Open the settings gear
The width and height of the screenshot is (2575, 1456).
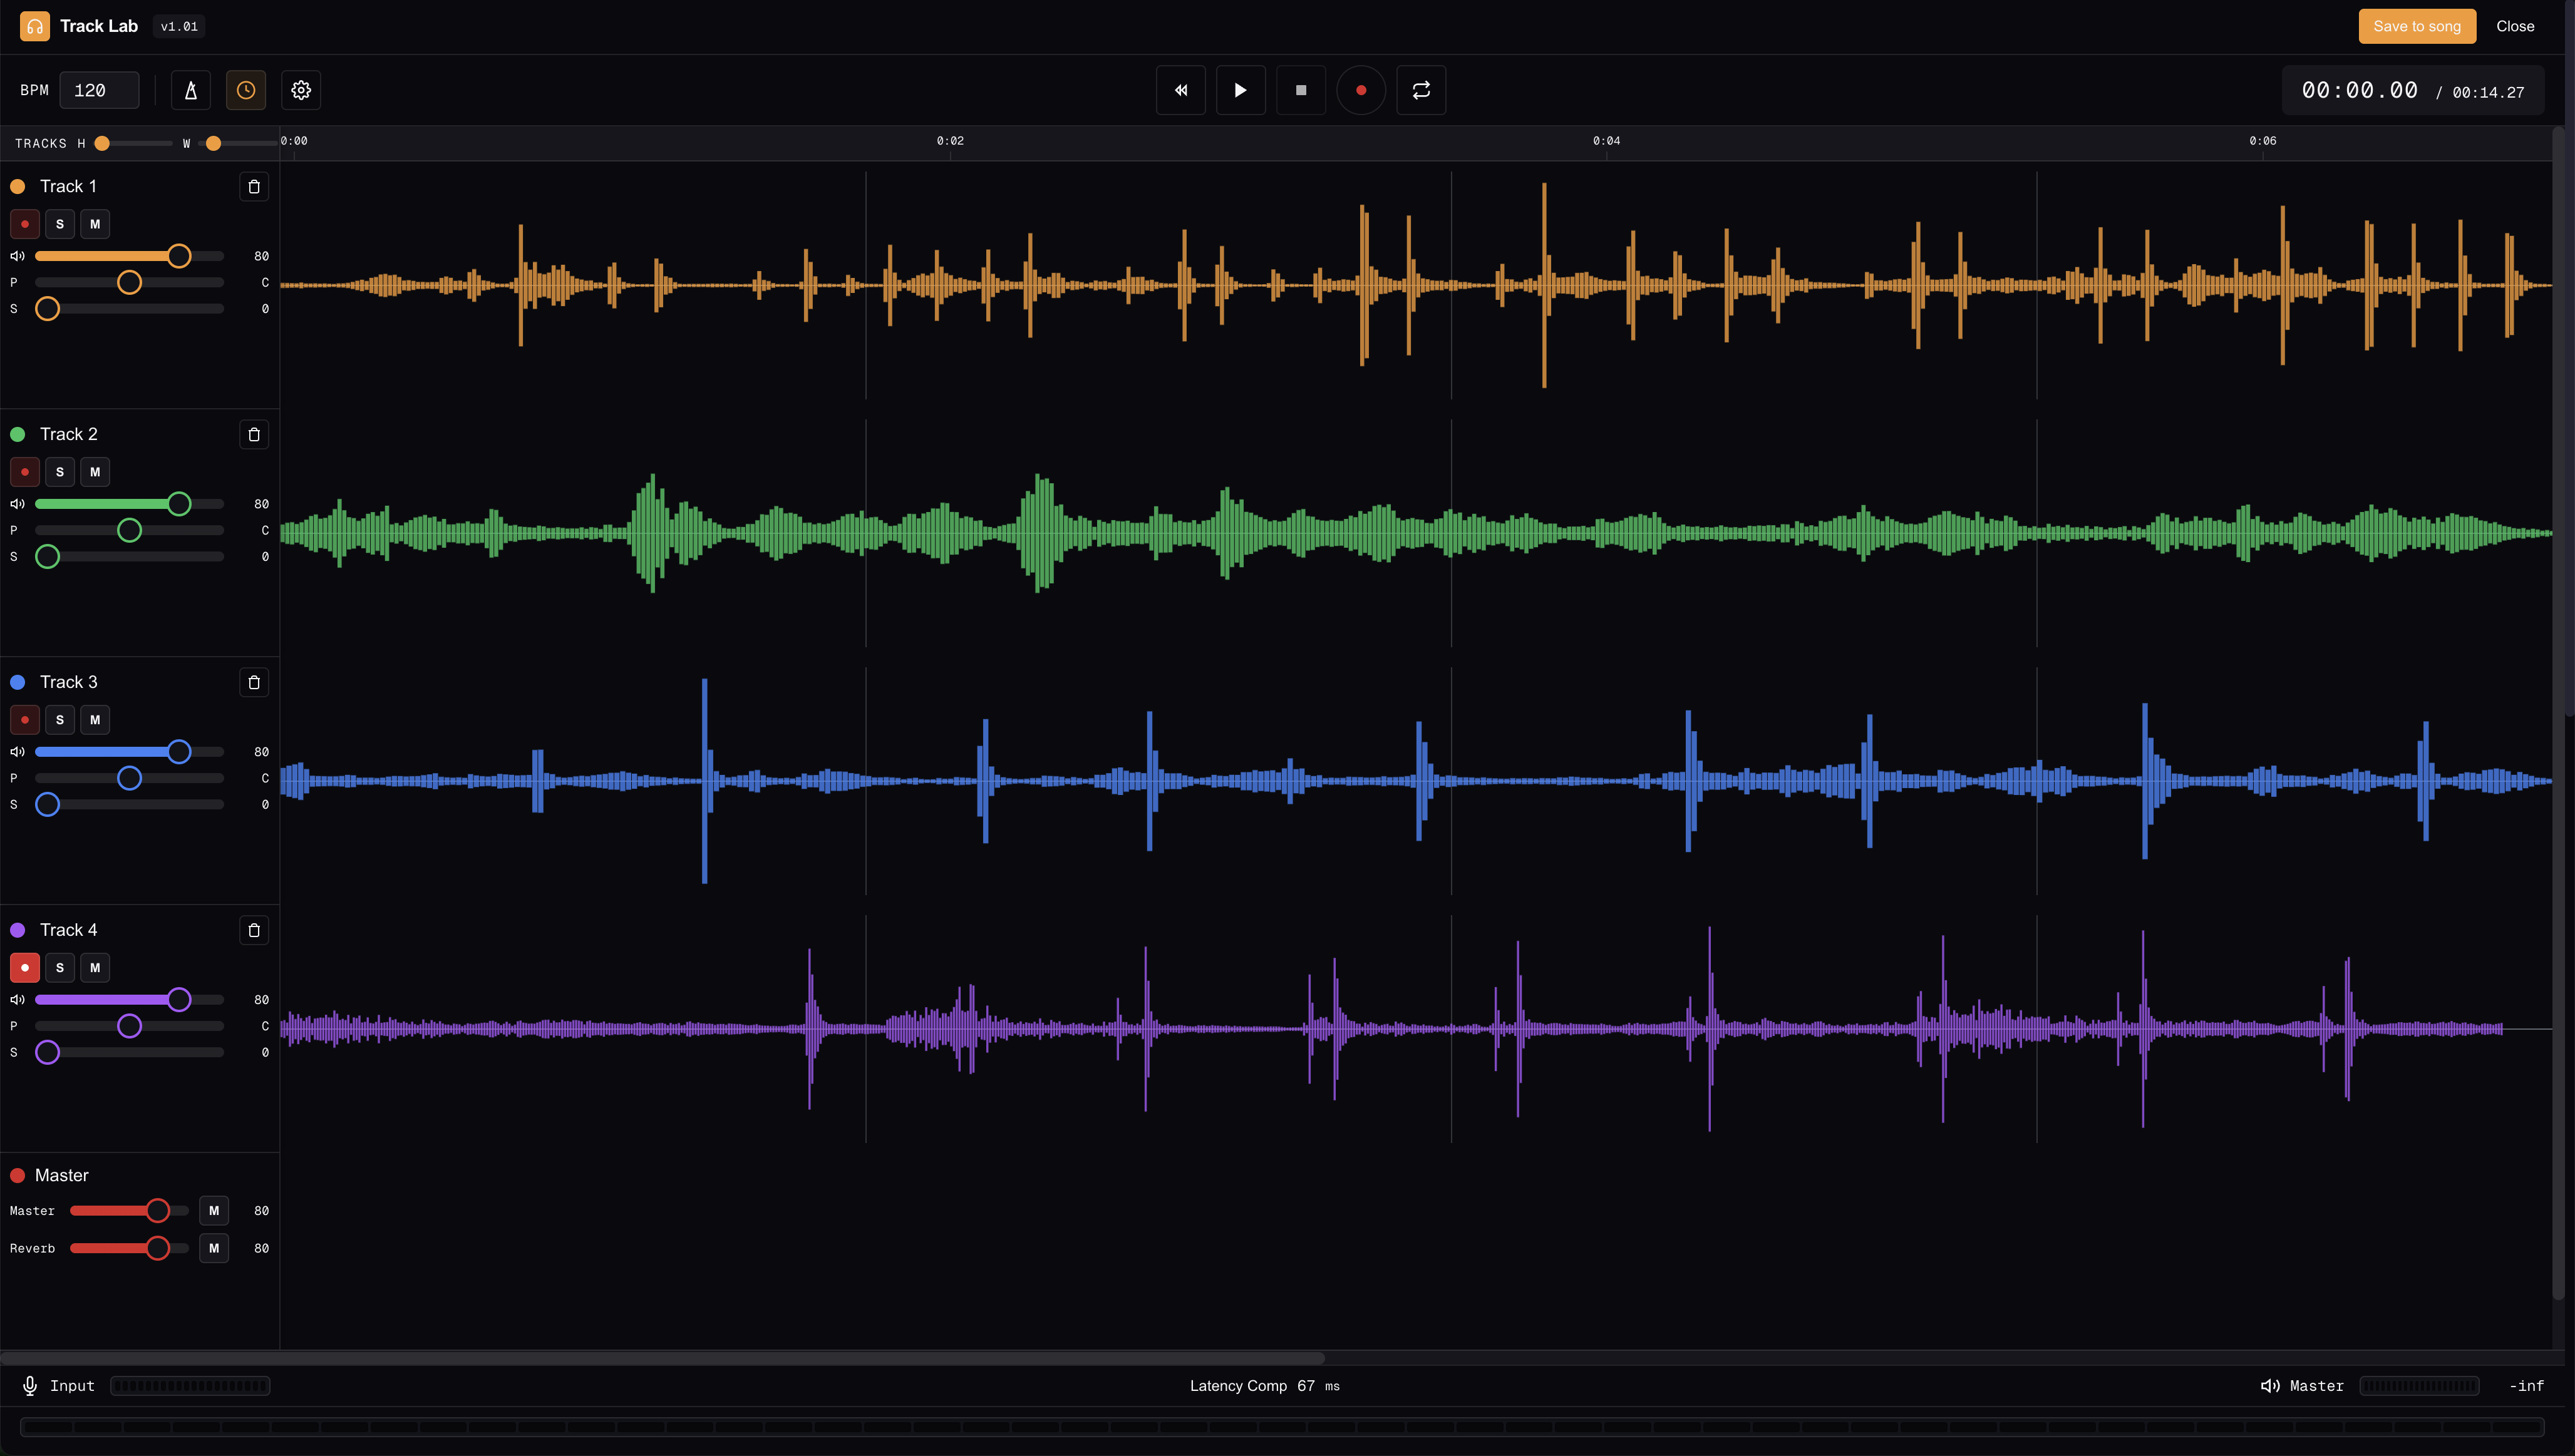[301, 90]
